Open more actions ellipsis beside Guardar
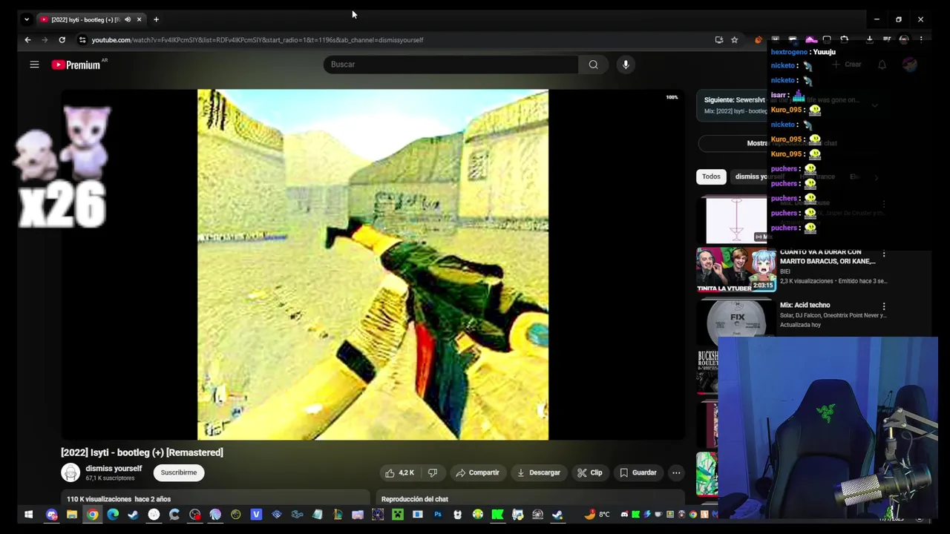 [676, 472]
